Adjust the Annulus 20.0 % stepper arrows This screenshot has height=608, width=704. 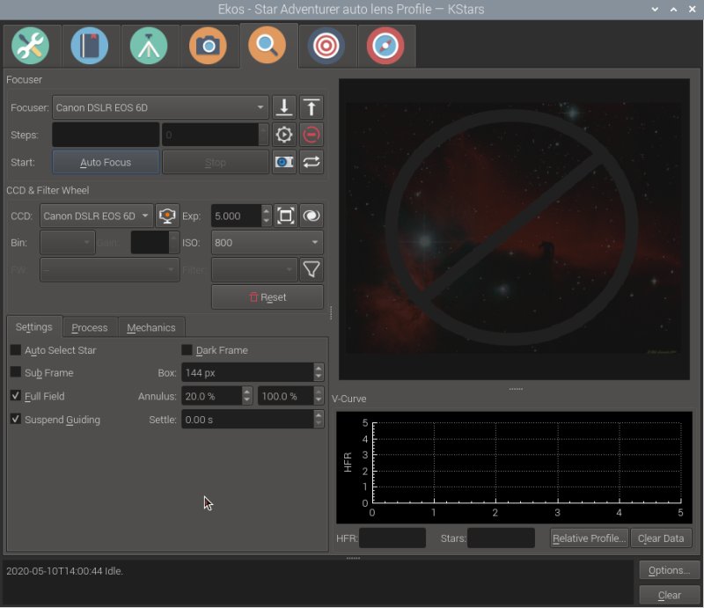click(247, 396)
